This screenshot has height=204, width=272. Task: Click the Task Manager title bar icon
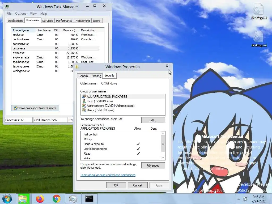7,7
